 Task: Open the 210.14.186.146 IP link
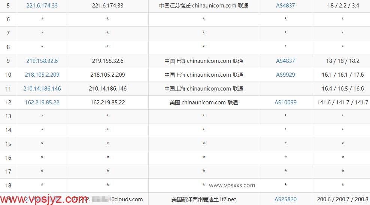pyautogui.click(x=42, y=89)
